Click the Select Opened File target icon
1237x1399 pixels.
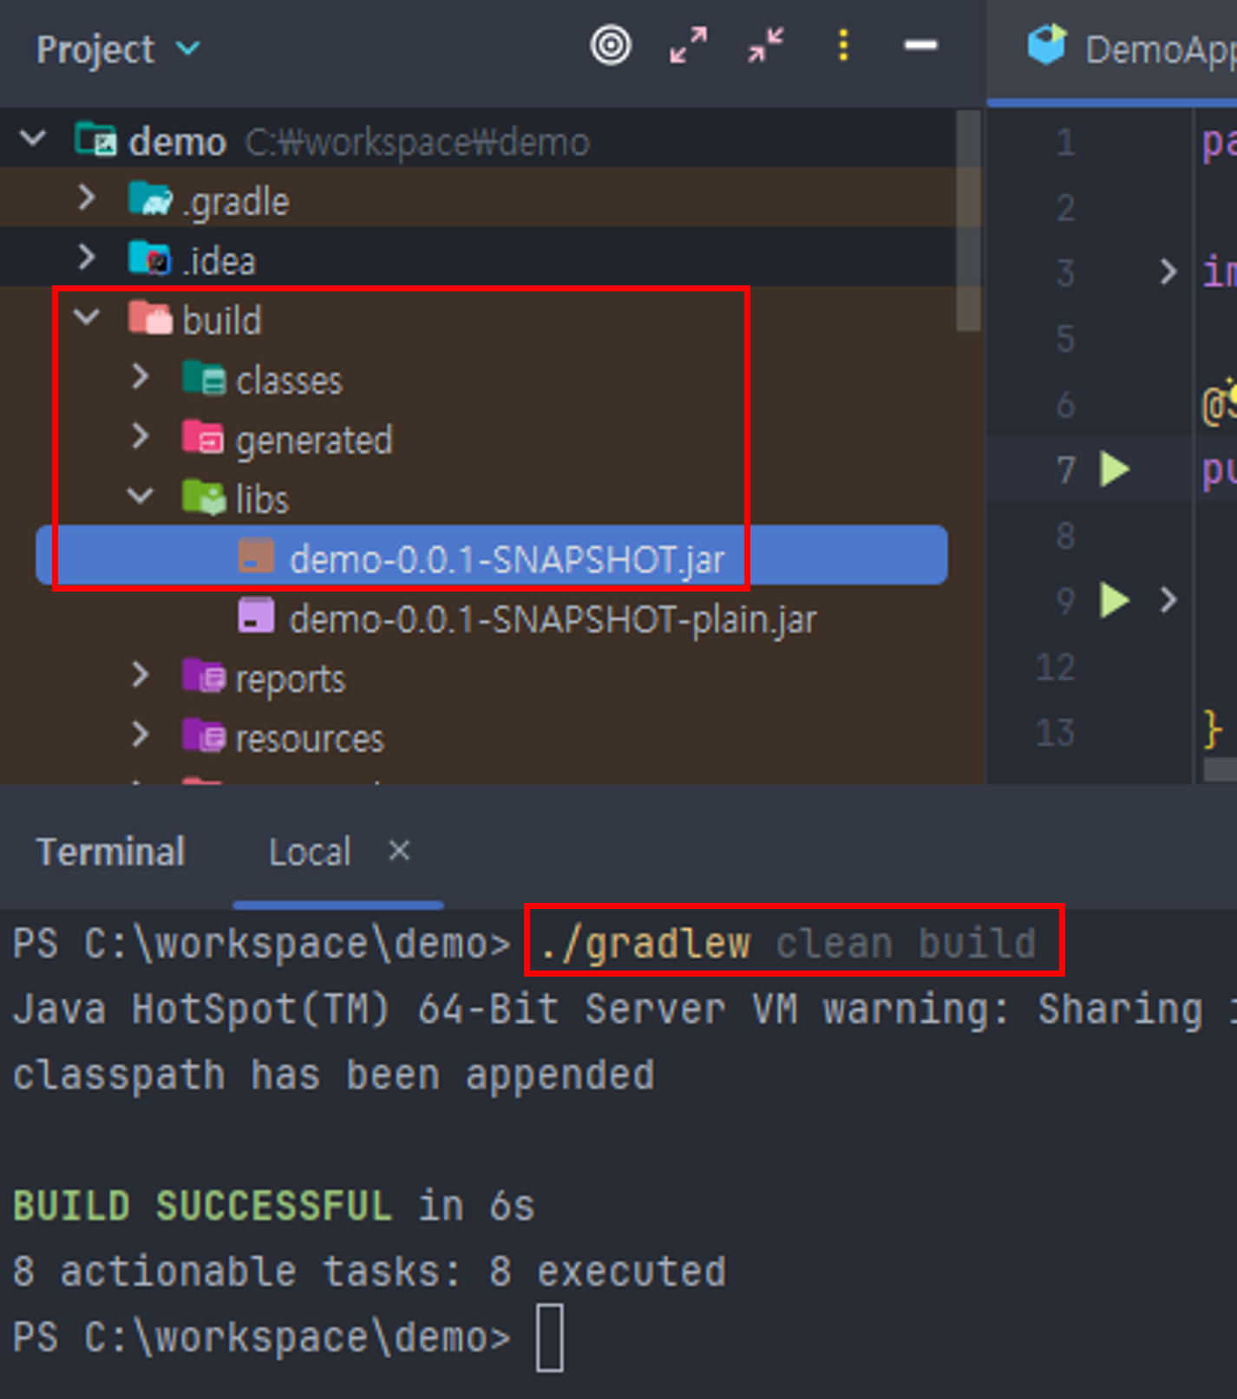pos(611,45)
